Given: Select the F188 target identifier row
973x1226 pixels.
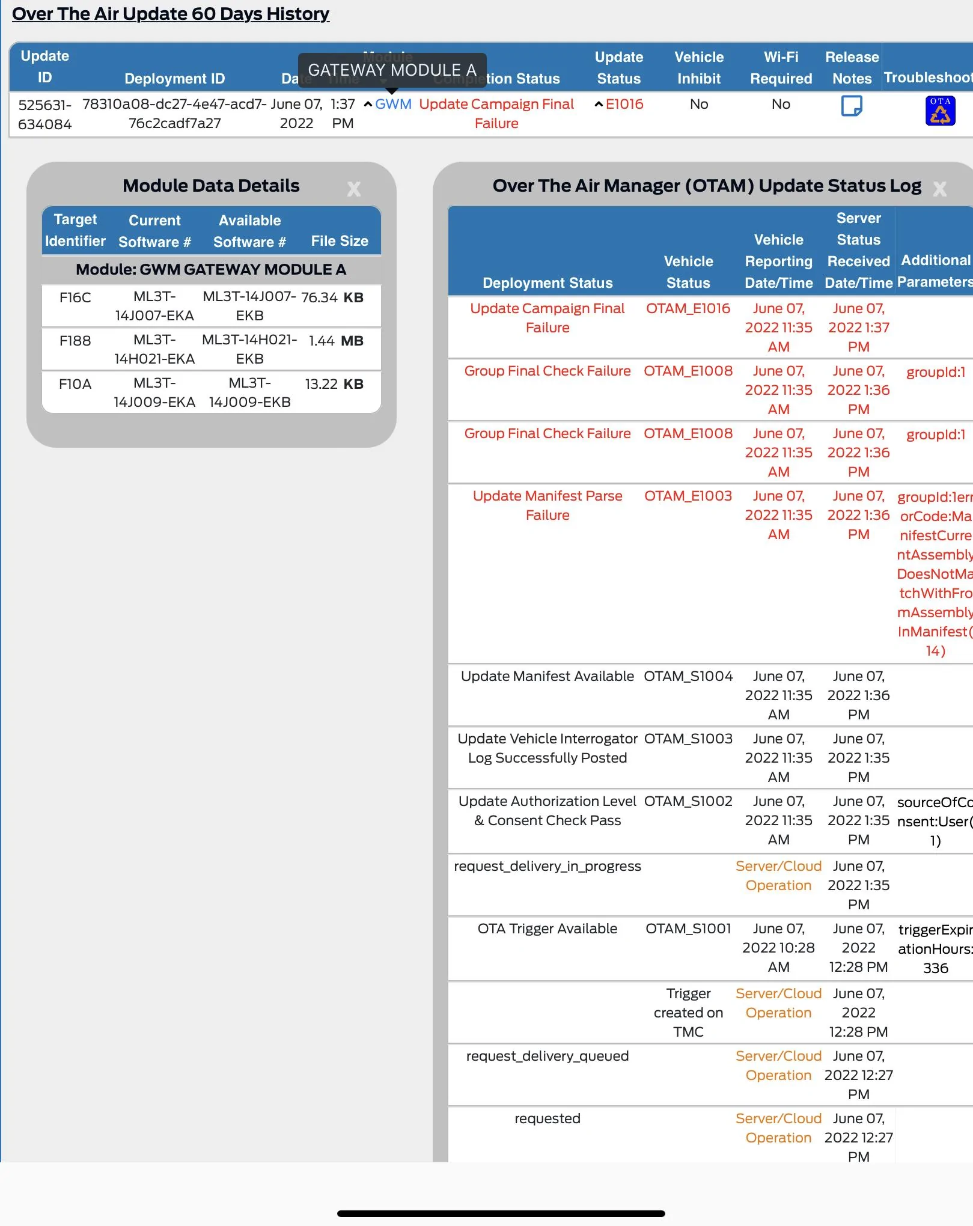Looking at the screenshot, I should pos(75,341).
